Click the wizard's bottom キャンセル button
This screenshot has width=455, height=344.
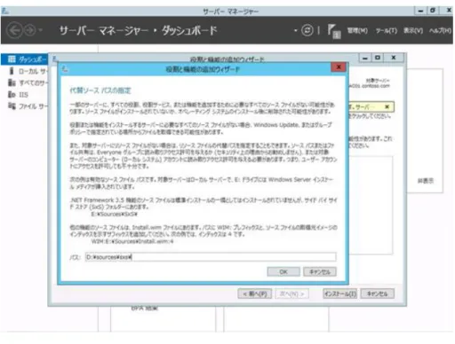(x=377, y=293)
